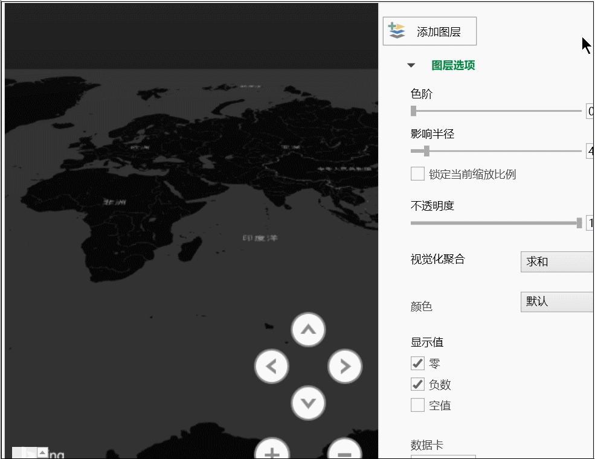Pan the map down with the down arrow

(x=308, y=403)
